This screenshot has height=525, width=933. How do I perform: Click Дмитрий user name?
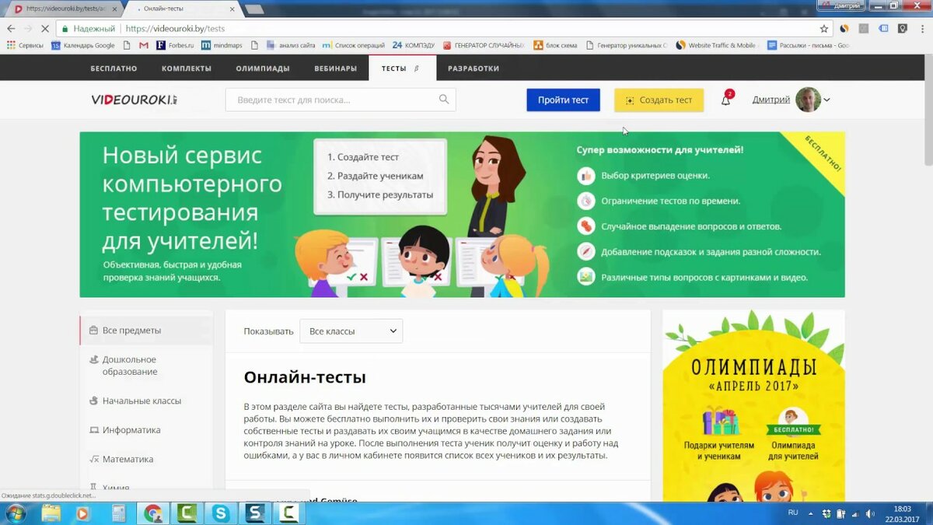771,100
